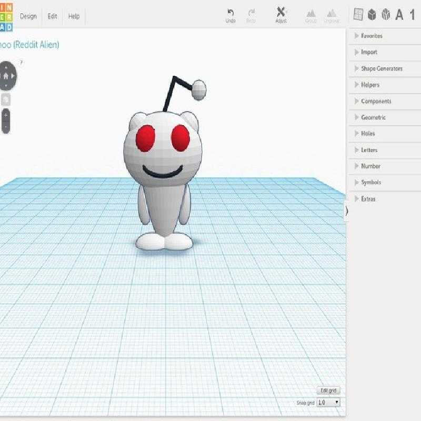Image resolution: width=421 pixels, height=421 pixels.
Task: Collapse the shapes panel with the side arrow
Action: pyautogui.click(x=346, y=212)
